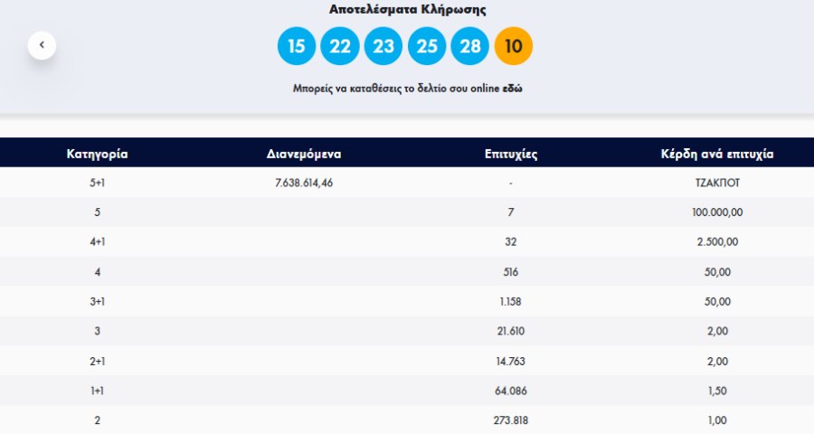This screenshot has width=814, height=434.
Task: Click the Αποτελέσματα Κλήρωσης heading
Action: coord(406,10)
